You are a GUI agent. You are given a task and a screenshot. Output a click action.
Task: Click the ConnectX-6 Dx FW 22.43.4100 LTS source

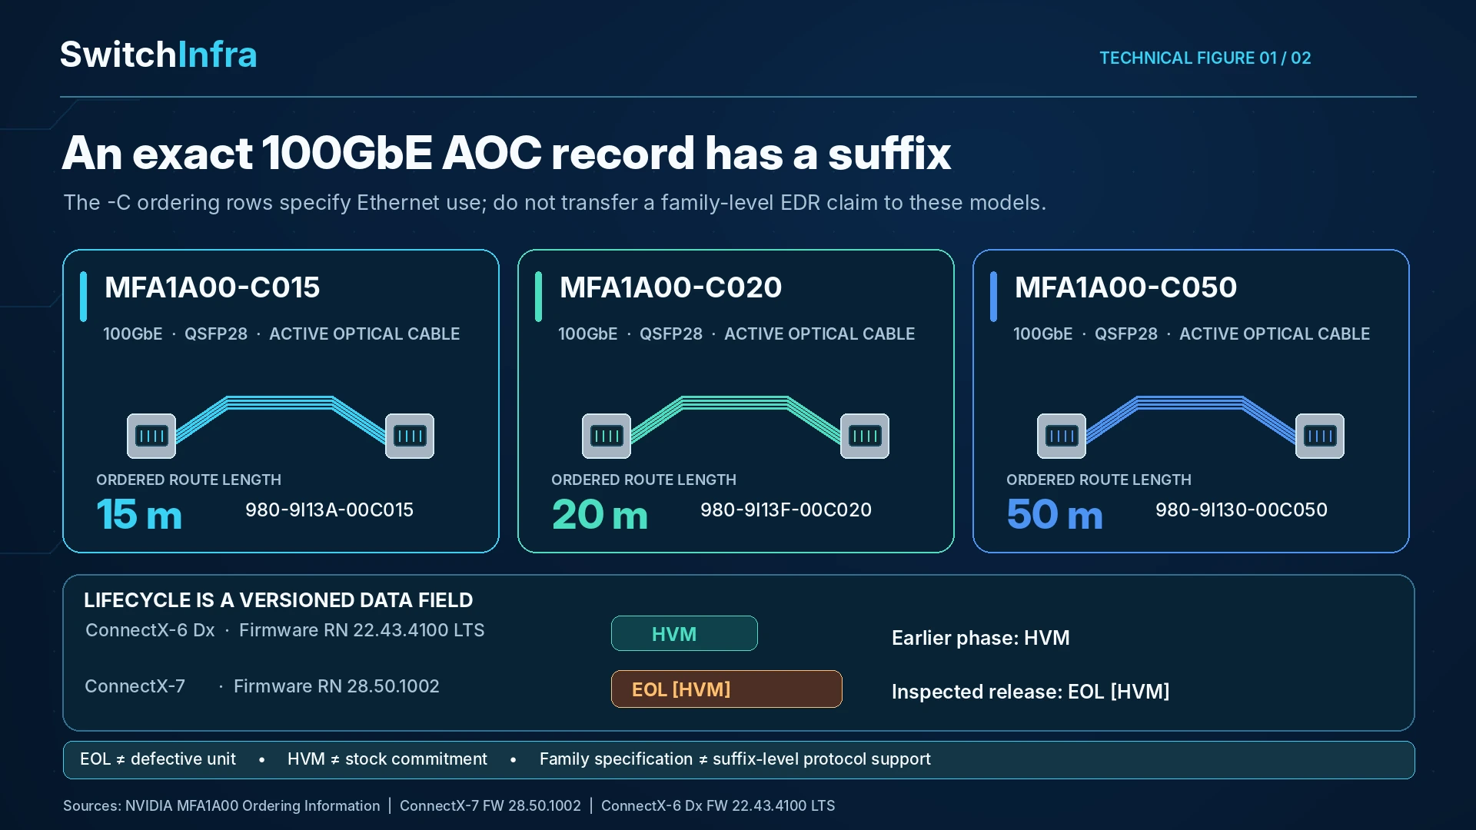pos(718,805)
